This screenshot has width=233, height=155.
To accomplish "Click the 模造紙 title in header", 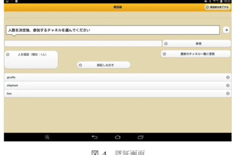I will pyautogui.click(x=118, y=7).
